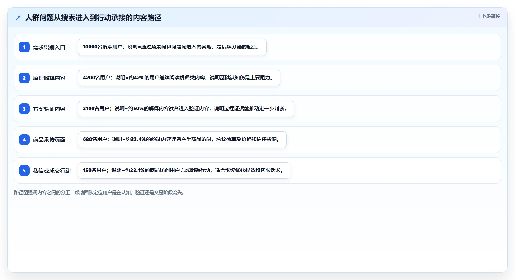Click step number badge 5
Screen dimensions: 515x280
pyautogui.click(x=24, y=171)
